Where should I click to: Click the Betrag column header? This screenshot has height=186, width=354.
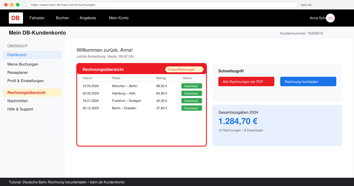(161, 78)
